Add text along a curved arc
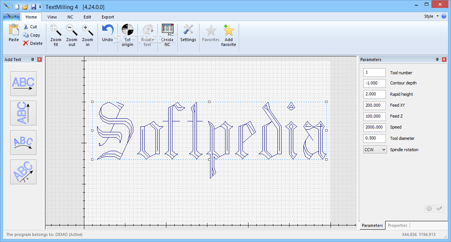Viewport: 451px width, 242px height. pos(23,142)
